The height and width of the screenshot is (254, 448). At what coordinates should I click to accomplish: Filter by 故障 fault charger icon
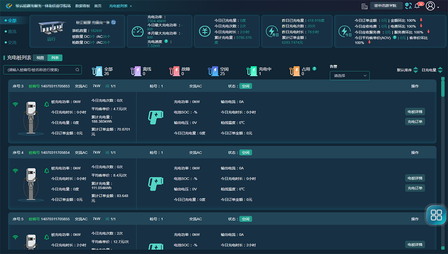[x=174, y=71]
